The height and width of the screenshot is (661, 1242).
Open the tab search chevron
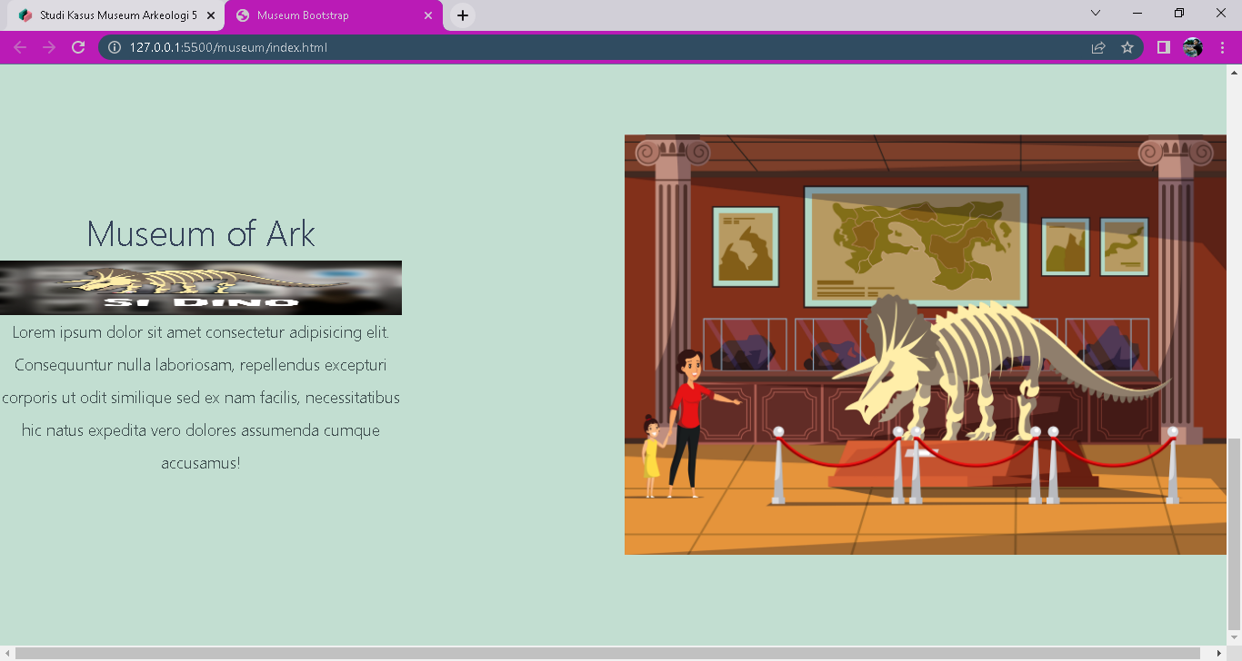tap(1095, 15)
